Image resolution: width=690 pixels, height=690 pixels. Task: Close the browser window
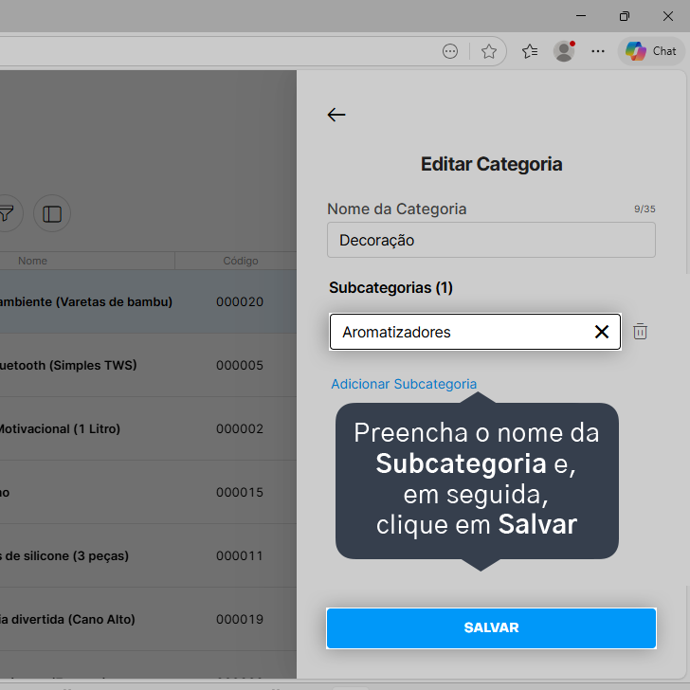coord(668,16)
